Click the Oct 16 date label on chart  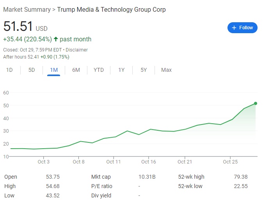149,162
